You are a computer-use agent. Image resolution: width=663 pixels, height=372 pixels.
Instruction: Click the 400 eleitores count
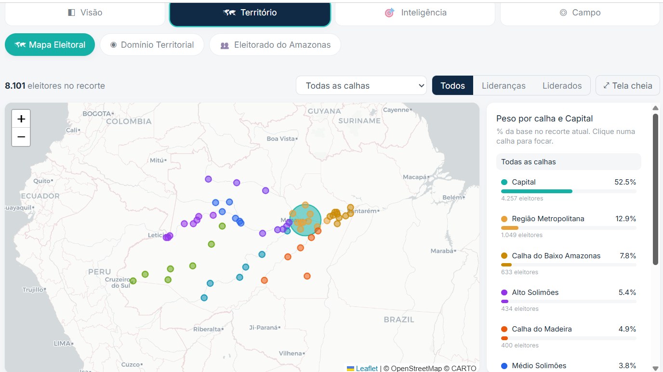(520, 345)
